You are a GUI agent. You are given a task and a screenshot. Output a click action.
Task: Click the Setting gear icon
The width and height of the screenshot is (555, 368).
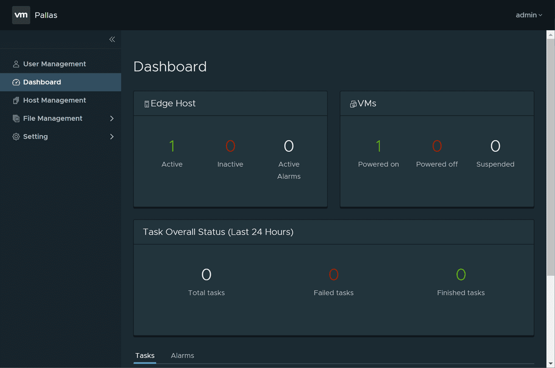[16, 137]
